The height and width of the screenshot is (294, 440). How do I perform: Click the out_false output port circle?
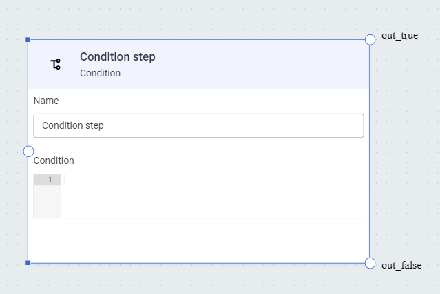point(370,263)
